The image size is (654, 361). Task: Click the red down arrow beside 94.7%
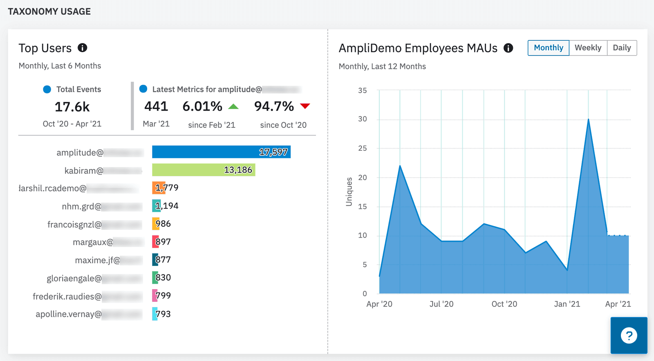click(x=305, y=106)
